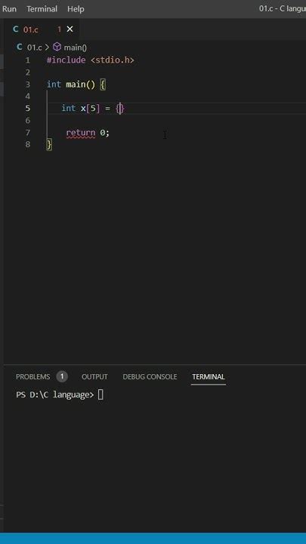Expand the 01.c breadcrumb dropdown

34,47
